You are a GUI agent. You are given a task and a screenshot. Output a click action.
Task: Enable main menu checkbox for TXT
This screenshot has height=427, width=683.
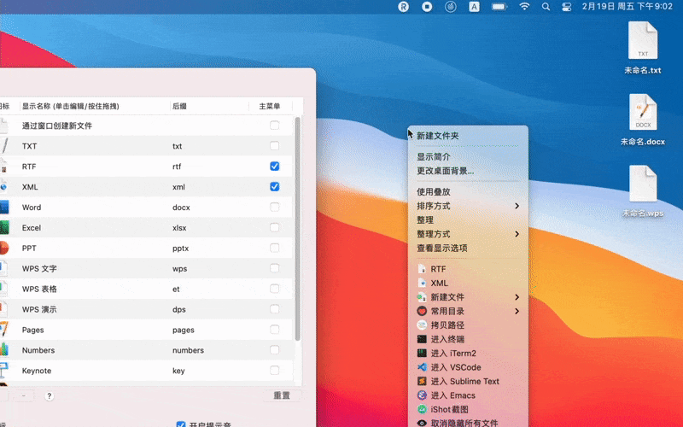(x=274, y=145)
